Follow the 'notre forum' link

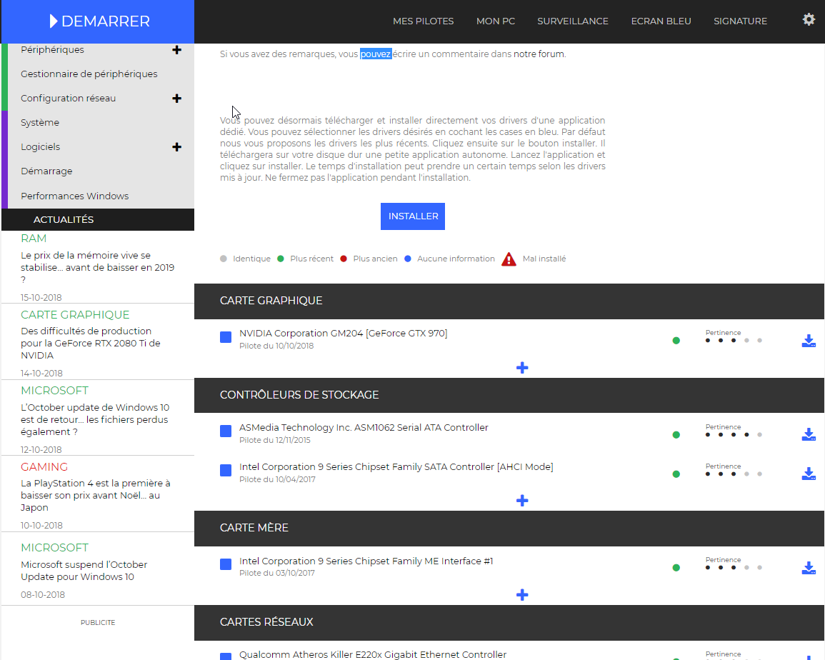click(539, 54)
